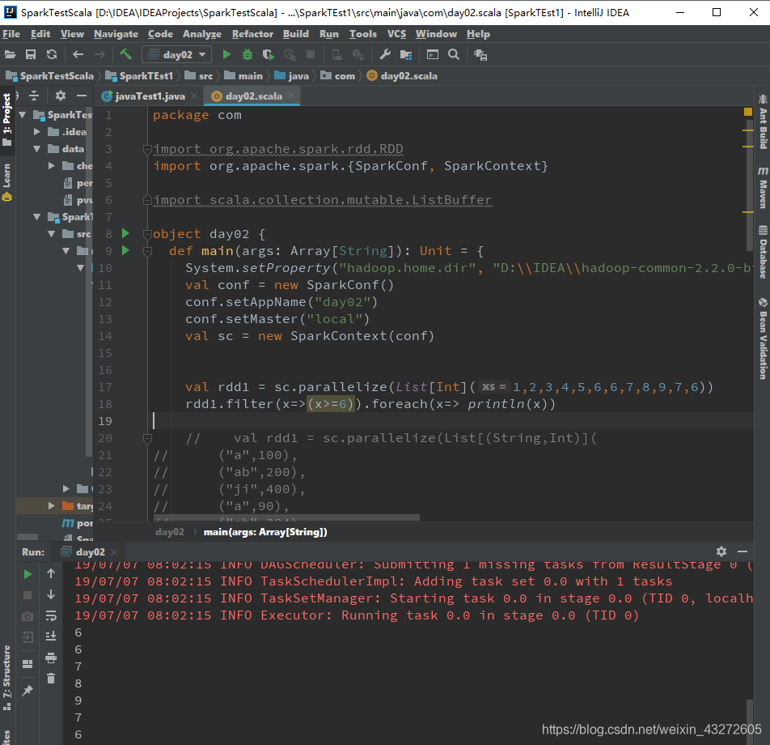Image resolution: width=770 pixels, height=745 pixels.
Task: Fold the object day02 block
Action: coord(147,234)
